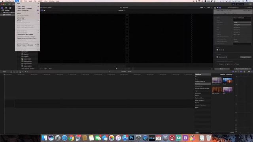This screenshot has height=142, width=253.
Task: Open the Import submenu
Action: (x=27, y=13)
